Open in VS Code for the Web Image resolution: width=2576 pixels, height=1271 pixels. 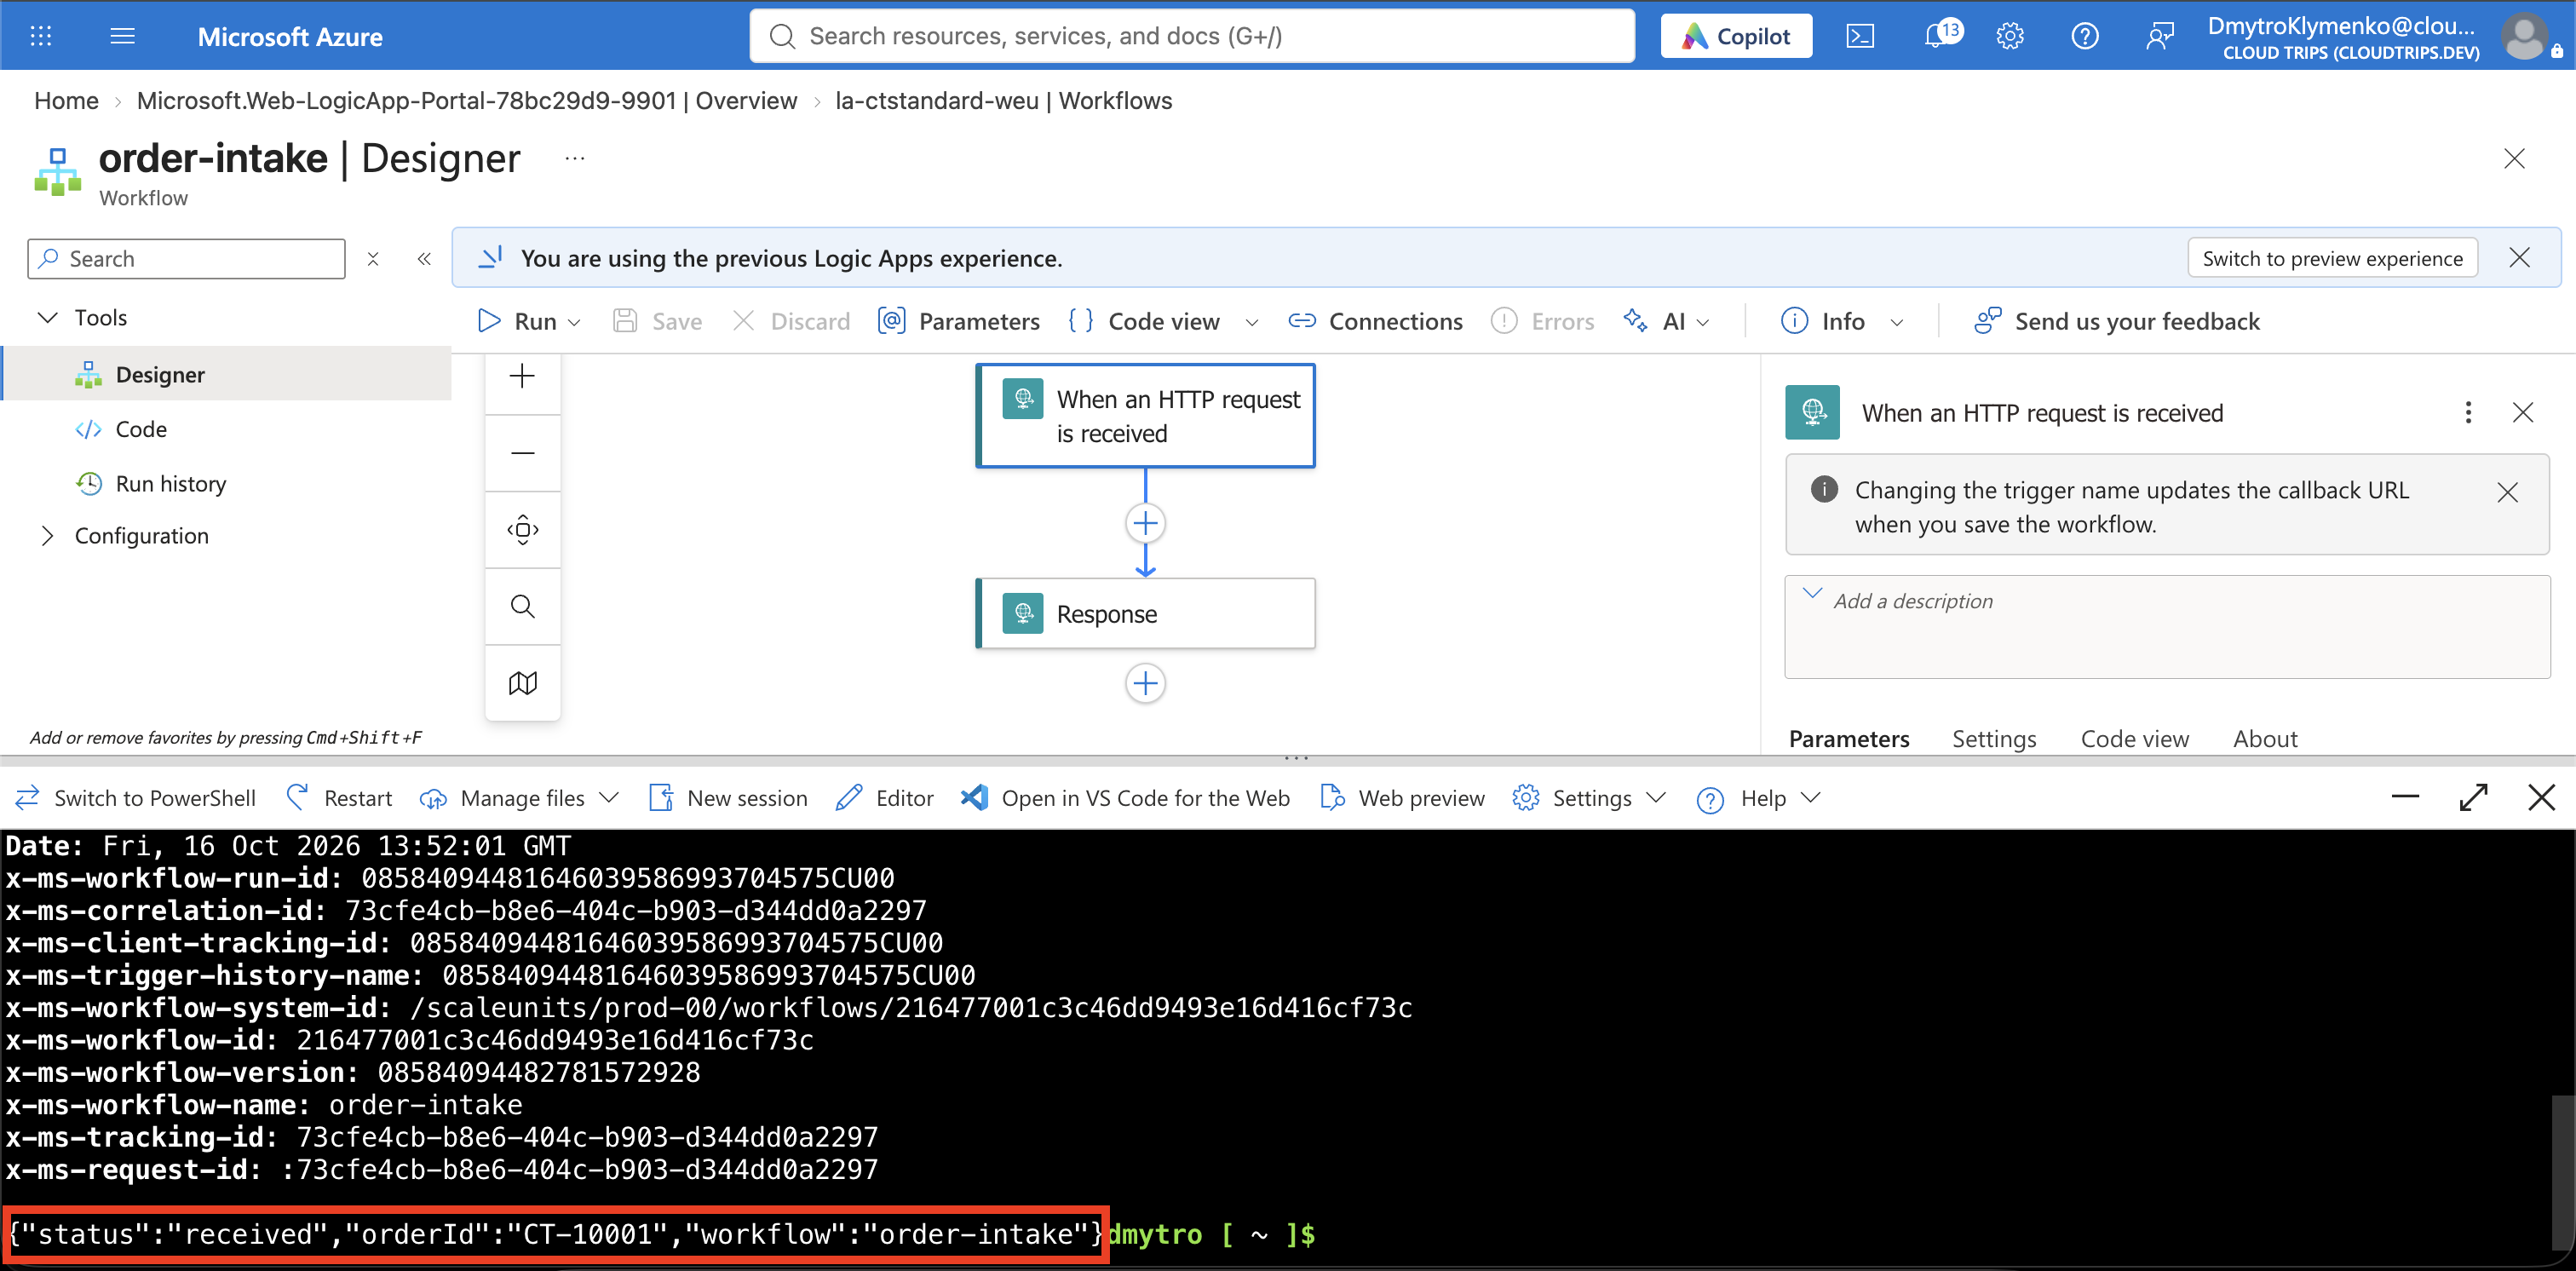coord(1125,798)
